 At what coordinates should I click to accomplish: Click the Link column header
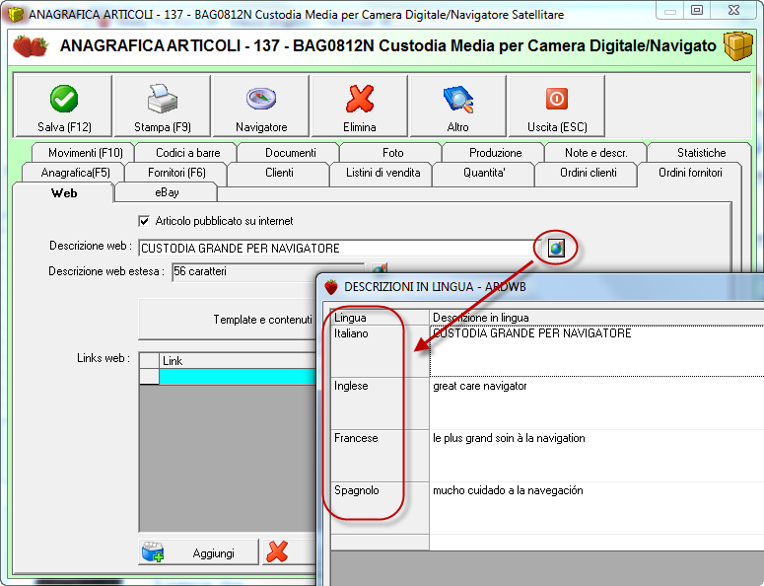[238, 361]
